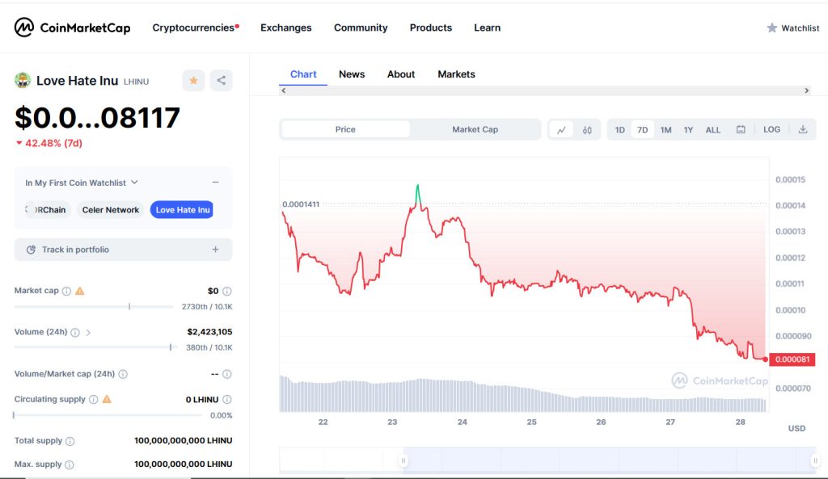Click the share icon beside LHINU
Viewport: 828px width, 479px height.
point(222,81)
